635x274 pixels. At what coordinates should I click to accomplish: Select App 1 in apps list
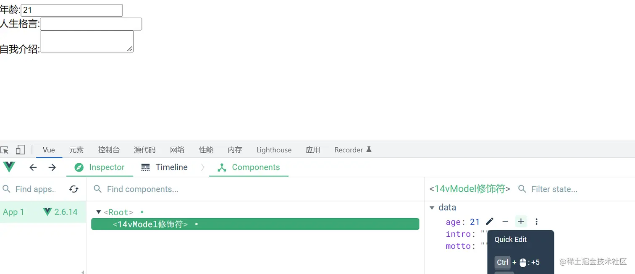43,212
